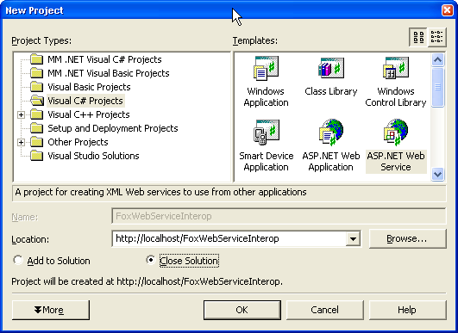
Task: Open the Location dropdown list
Action: [x=353, y=239]
